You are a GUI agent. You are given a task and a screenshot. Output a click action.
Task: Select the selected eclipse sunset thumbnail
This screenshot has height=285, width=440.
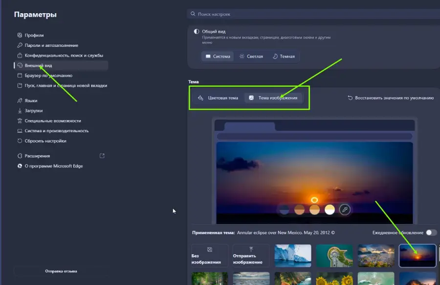tap(418, 256)
